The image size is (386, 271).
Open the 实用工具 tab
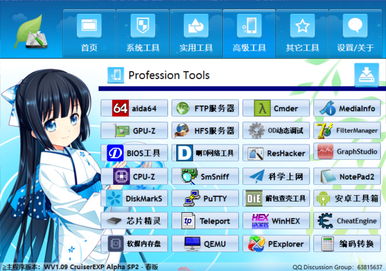196,34
